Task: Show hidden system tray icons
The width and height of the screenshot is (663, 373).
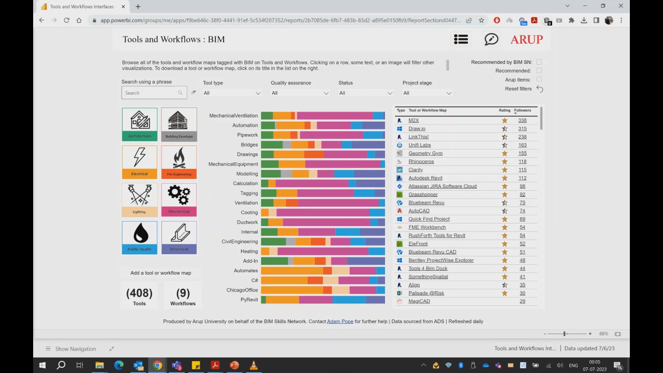Action: (423, 365)
